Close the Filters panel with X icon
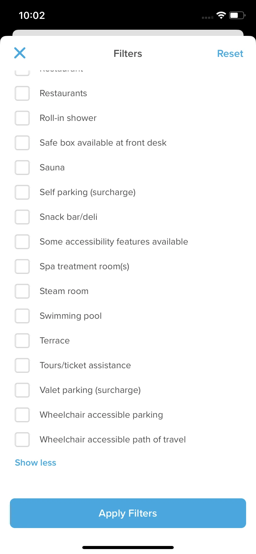Image resolution: width=256 pixels, height=554 pixels. (20, 53)
